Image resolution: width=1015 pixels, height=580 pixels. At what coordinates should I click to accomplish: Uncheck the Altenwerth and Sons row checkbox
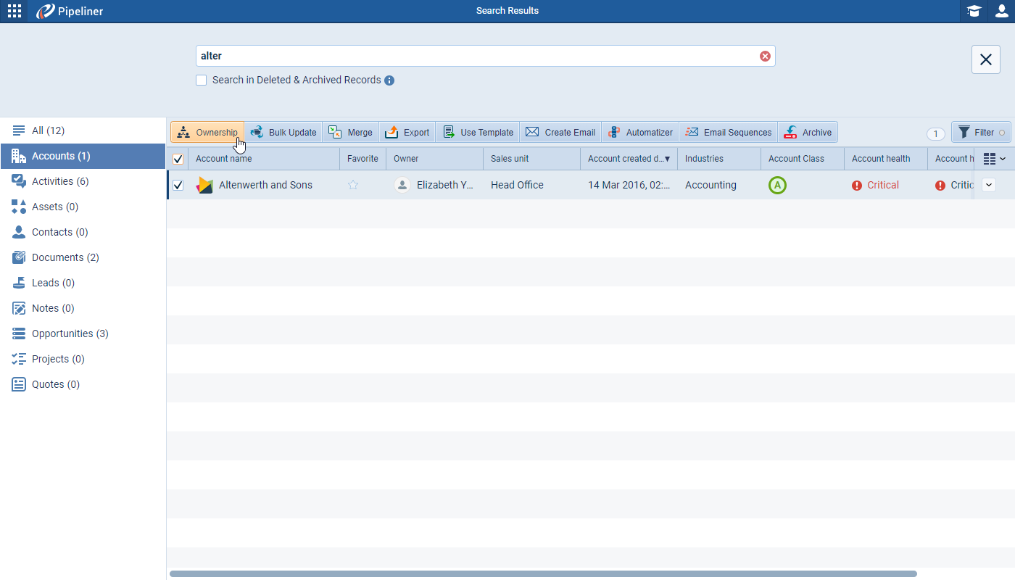coord(178,186)
